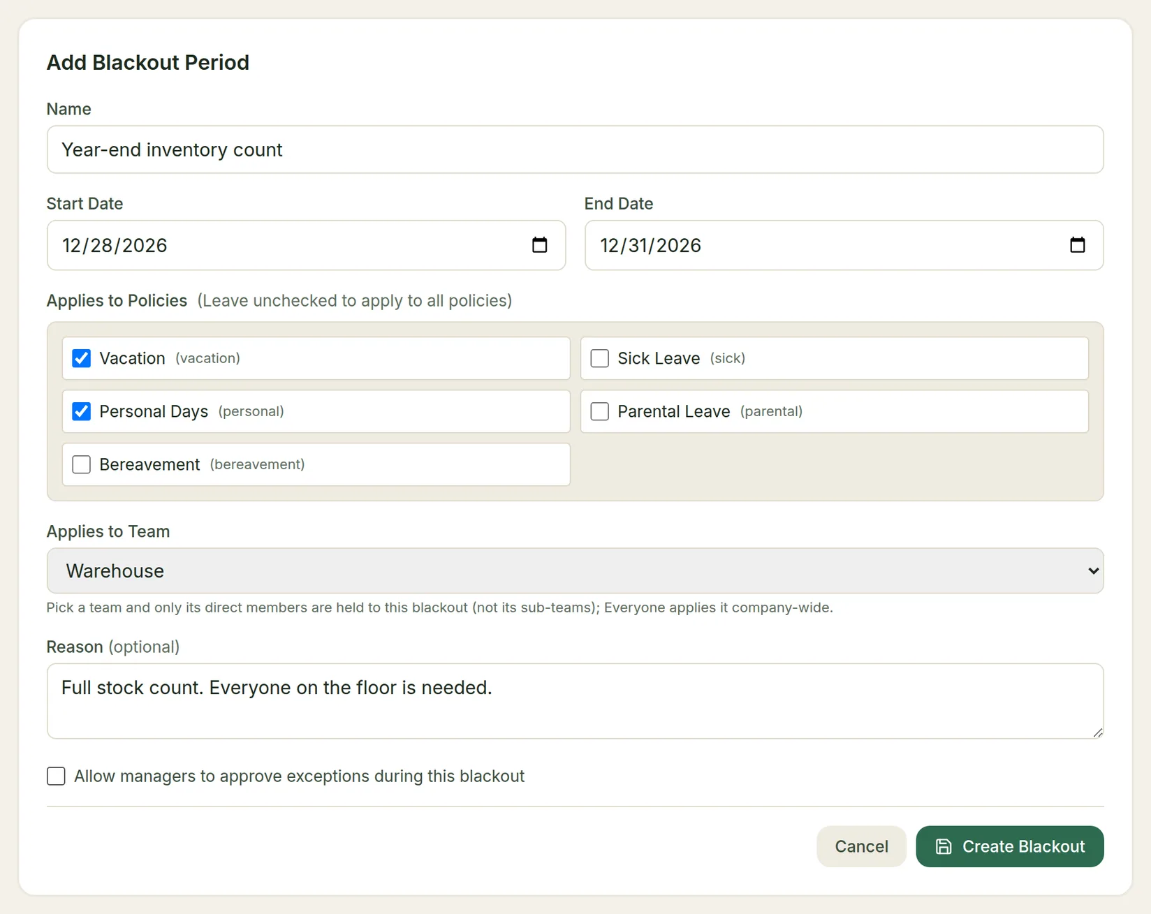Click the Create Blackout button
The image size is (1151, 914).
click(x=1009, y=846)
